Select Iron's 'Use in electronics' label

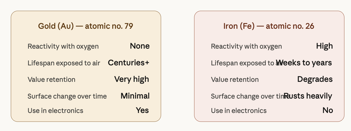click(x=239, y=111)
